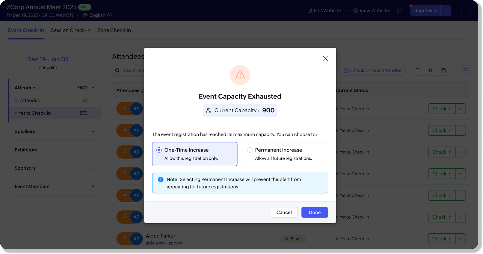Screen dimensions: 483x254
Task: Switch to Session Check-In tab
Action: point(71,30)
